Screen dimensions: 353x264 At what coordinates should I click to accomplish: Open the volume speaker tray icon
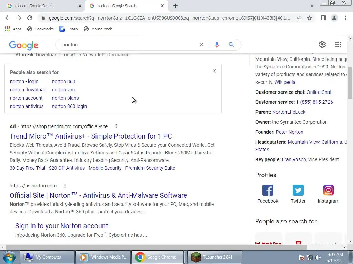pos(318,257)
